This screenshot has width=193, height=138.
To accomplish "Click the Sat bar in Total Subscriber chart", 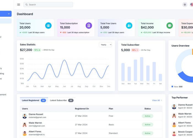I will pyautogui.click(x=160, y=77).
